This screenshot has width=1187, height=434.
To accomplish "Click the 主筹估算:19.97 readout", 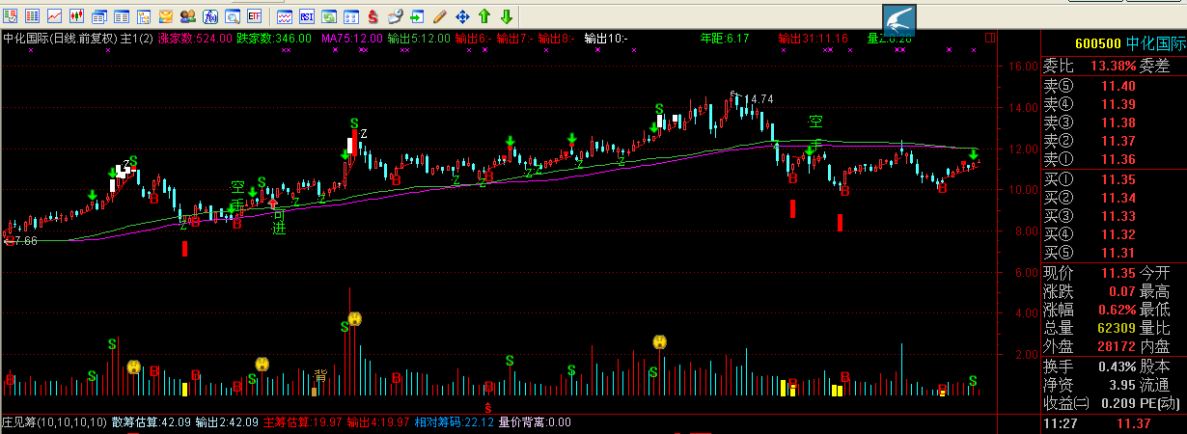I will 304,422.
